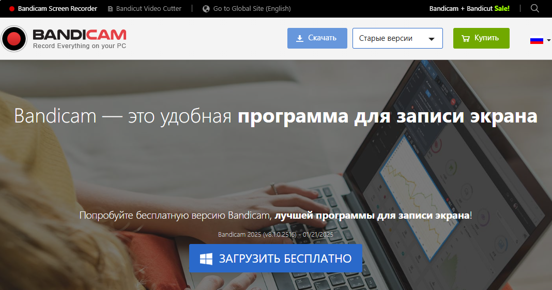This screenshot has height=290, width=552.
Task: Click the BANDICAM wordmark logo text
Action: [80, 35]
